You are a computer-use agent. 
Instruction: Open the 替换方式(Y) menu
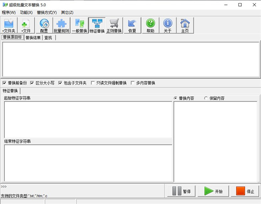point(47,13)
